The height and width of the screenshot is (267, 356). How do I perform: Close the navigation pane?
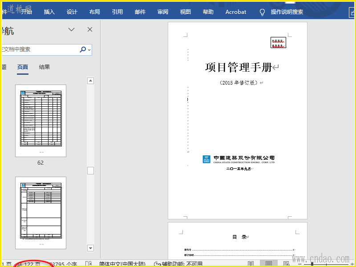(x=90, y=29)
